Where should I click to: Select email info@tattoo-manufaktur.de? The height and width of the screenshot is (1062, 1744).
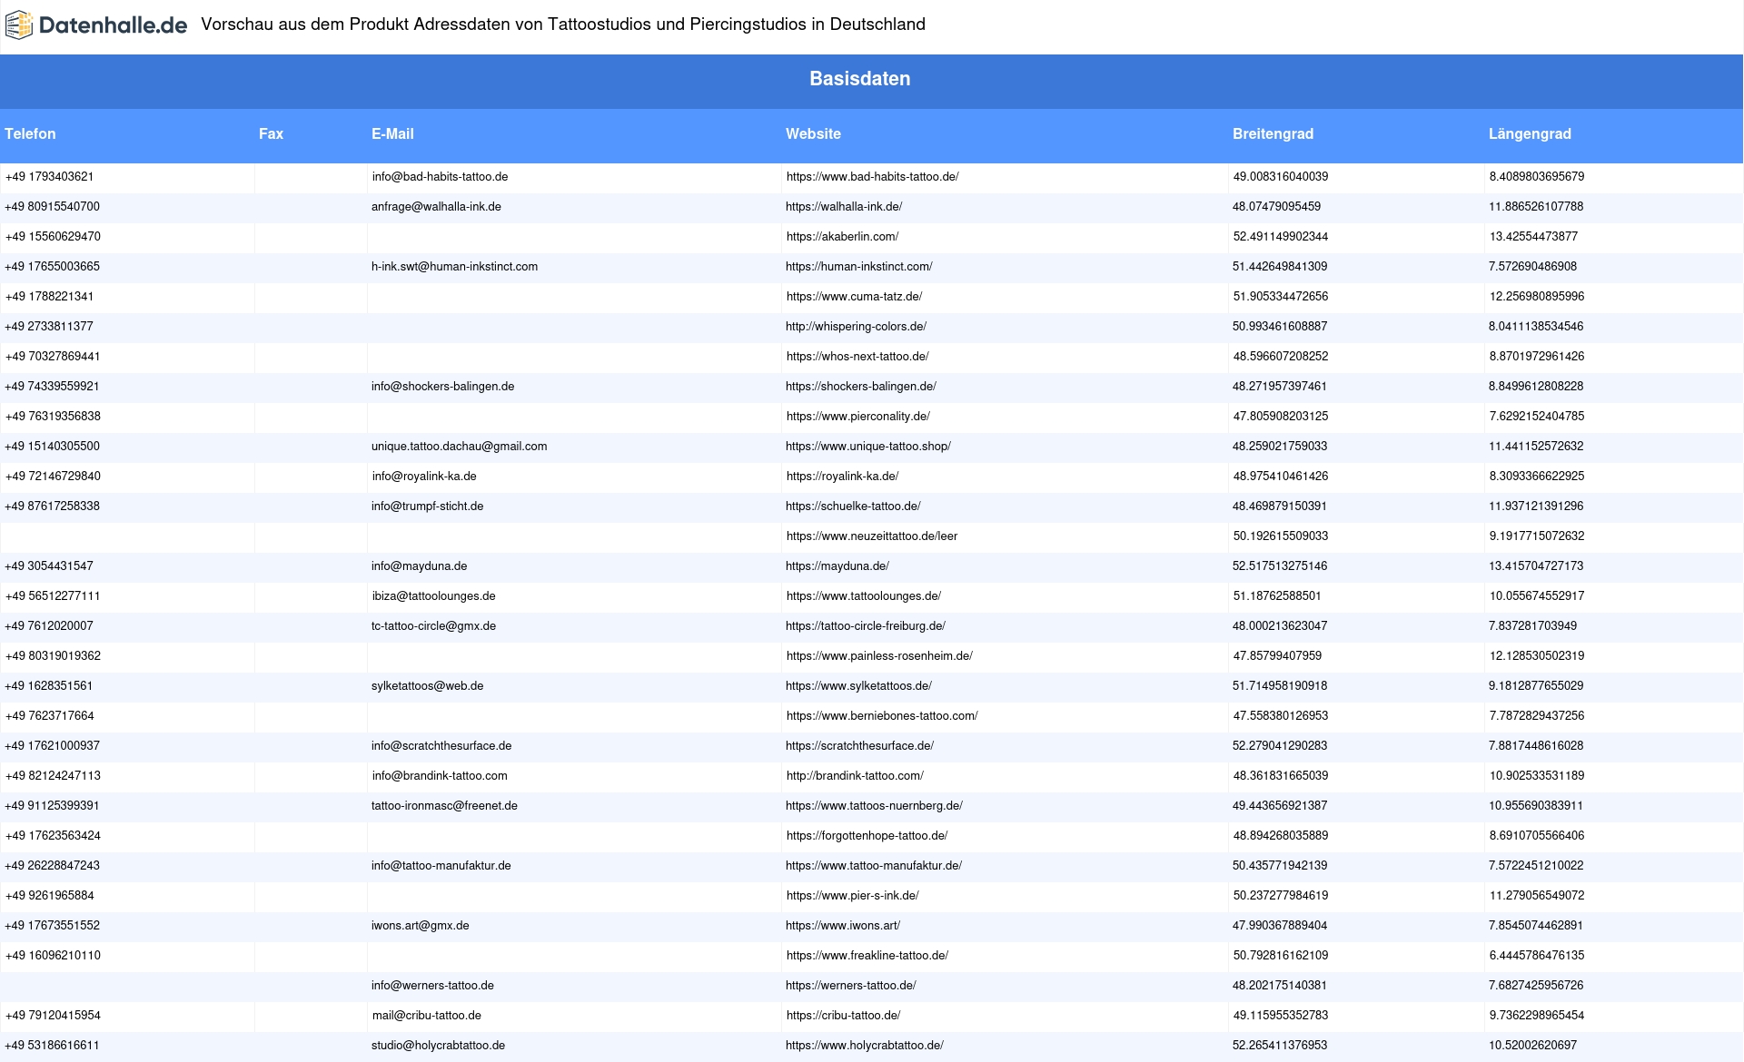pyautogui.click(x=441, y=866)
